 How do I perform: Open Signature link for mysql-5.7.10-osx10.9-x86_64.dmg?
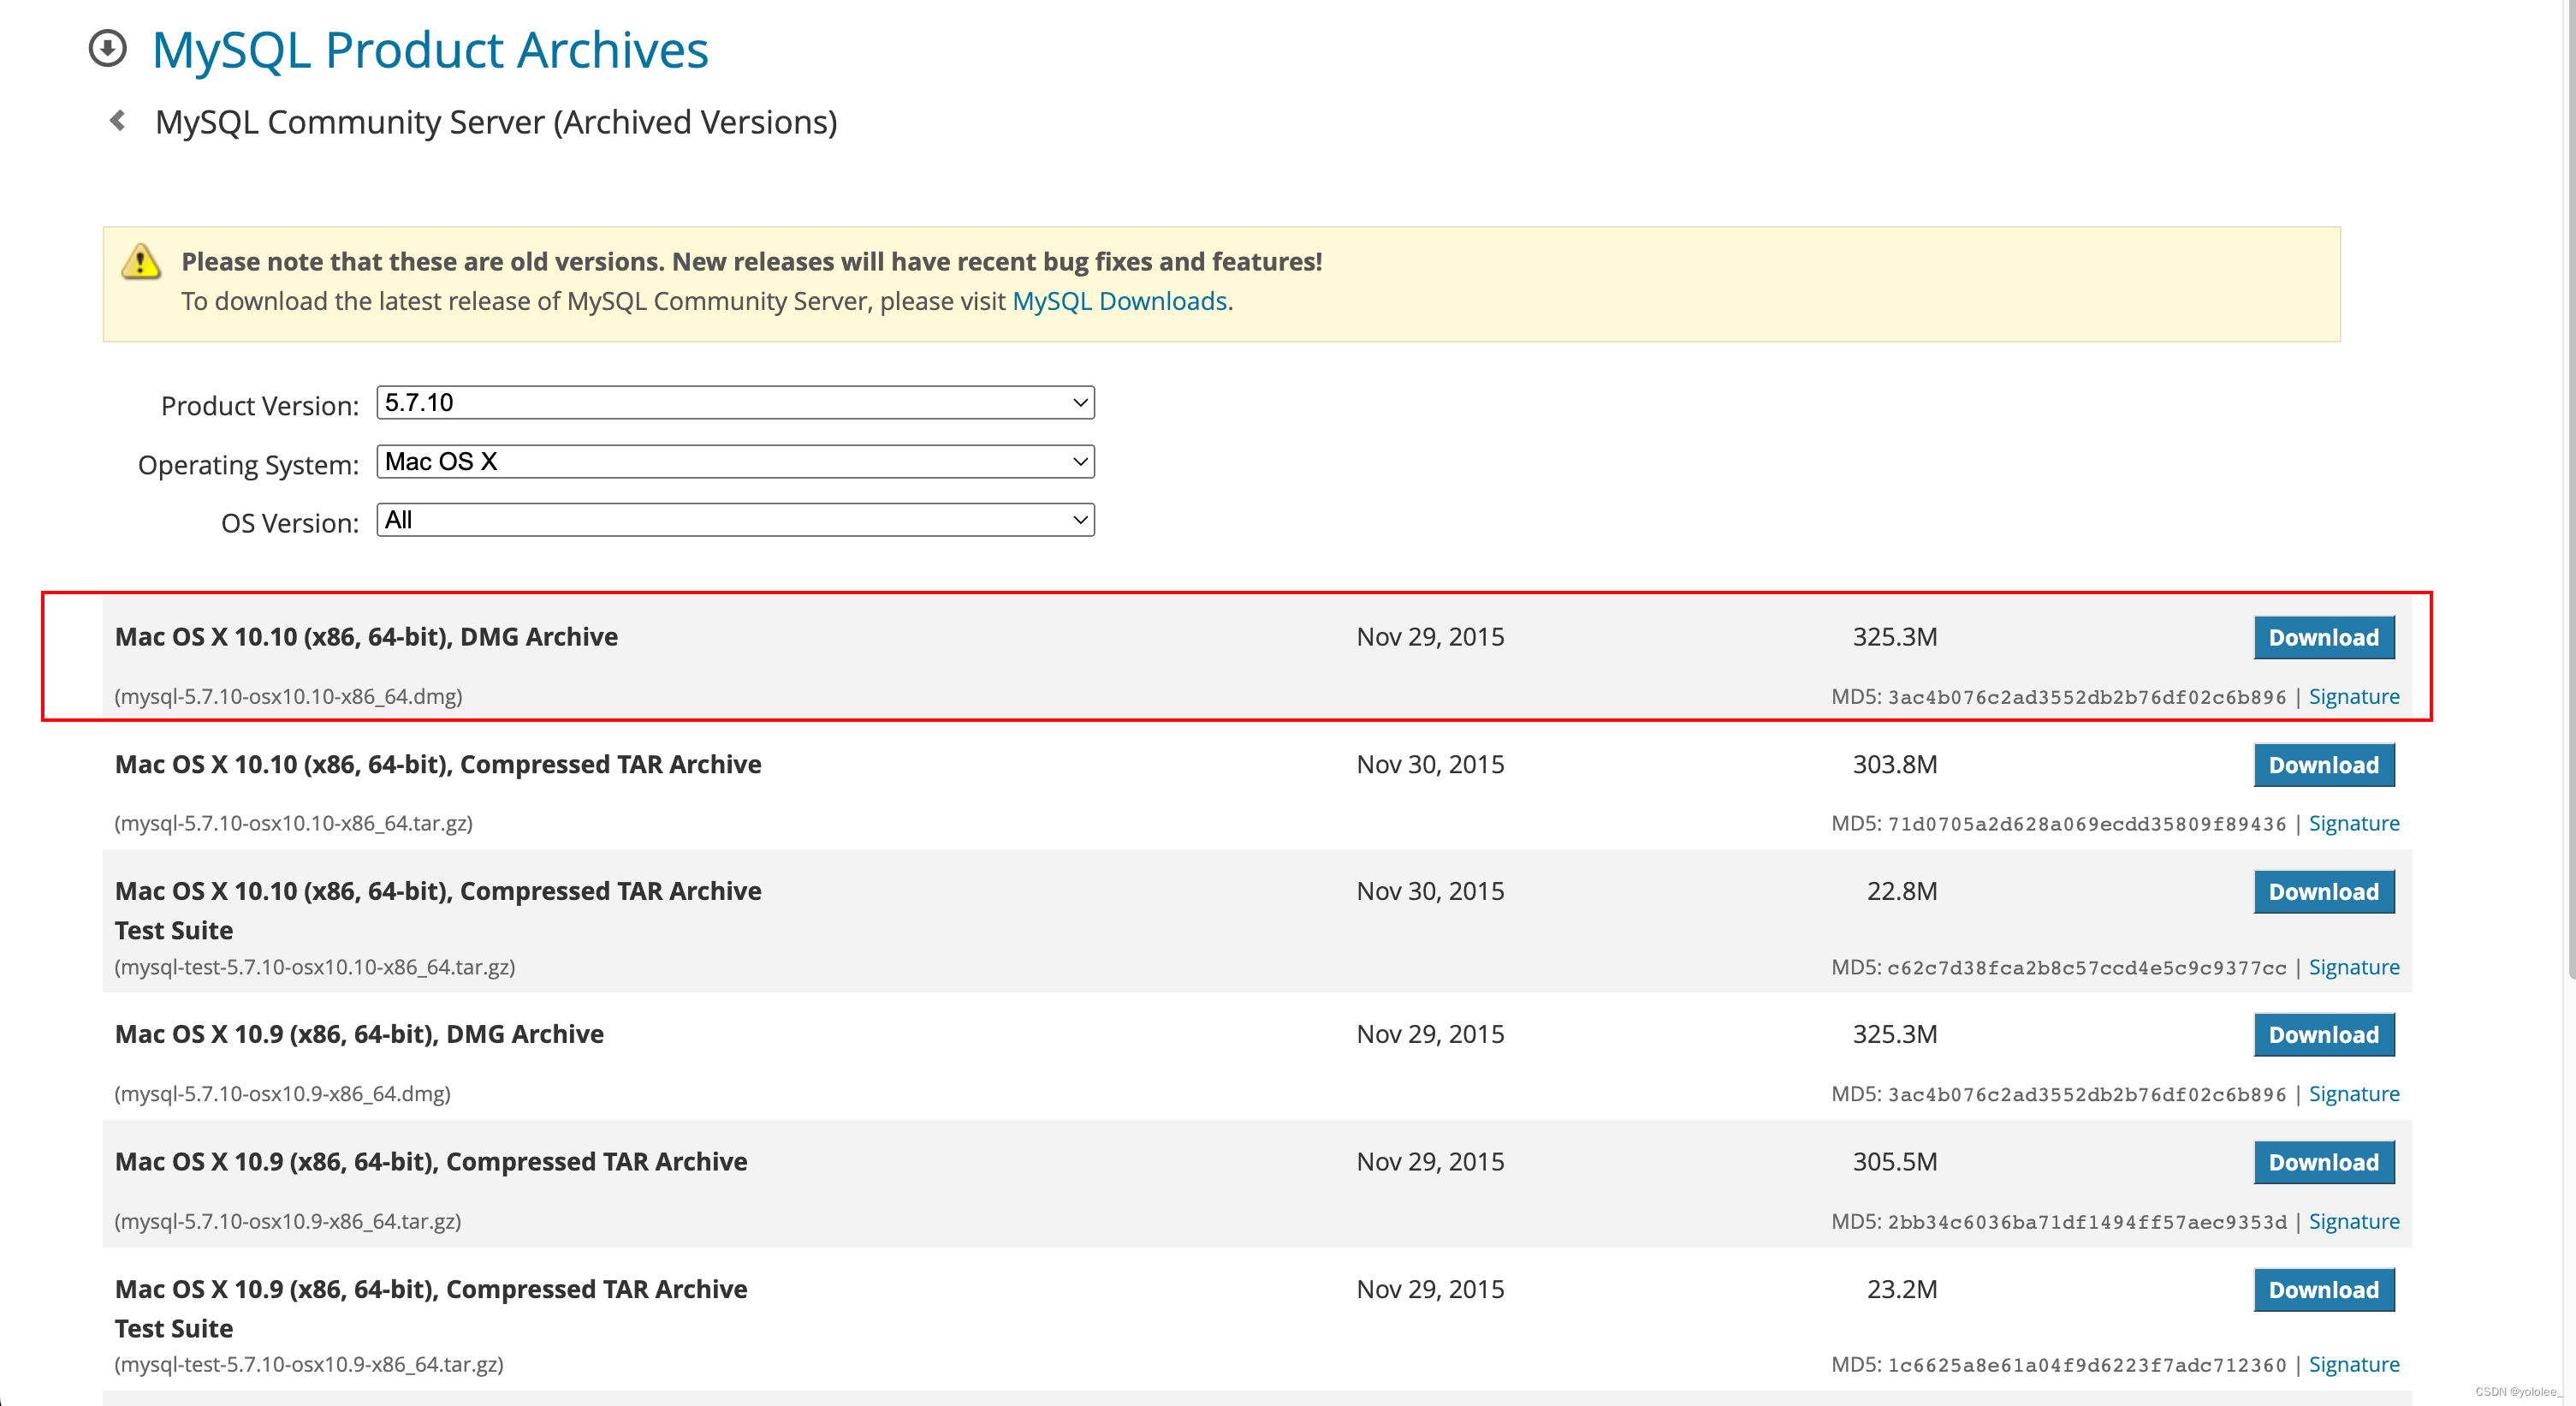coord(2353,1093)
